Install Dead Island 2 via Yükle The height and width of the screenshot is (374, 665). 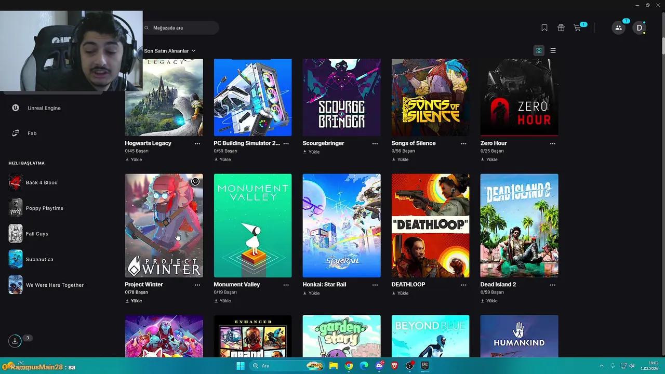[489, 301]
